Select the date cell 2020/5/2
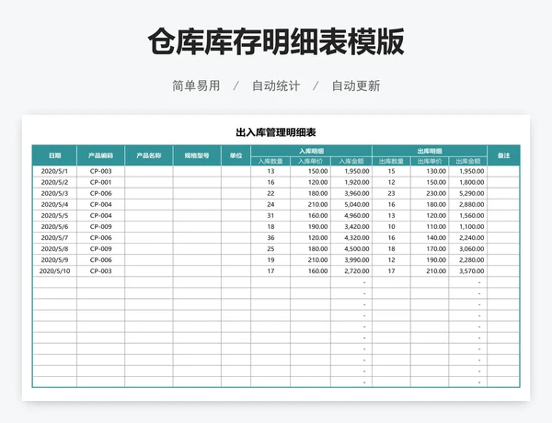Image resolution: width=552 pixels, height=423 pixels. coord(54,182)
